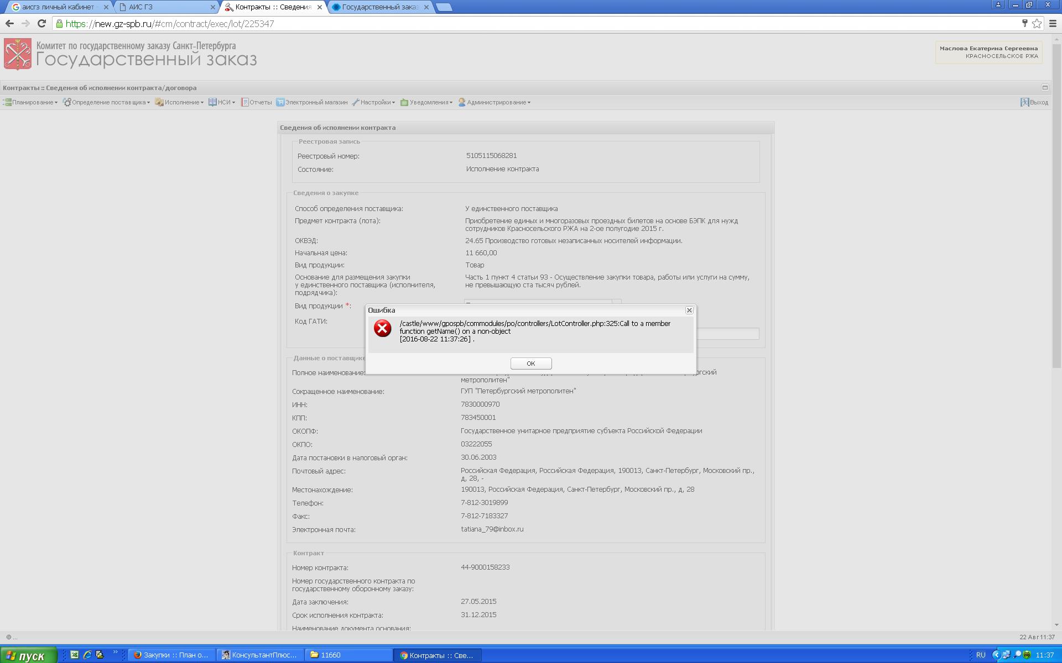Open the Chrome hamburger menu
This screenshot has height=663, width=1062.
(1053, 23)
